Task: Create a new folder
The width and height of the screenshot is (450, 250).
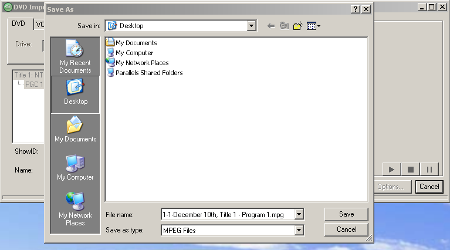Action: pos(298,26)
